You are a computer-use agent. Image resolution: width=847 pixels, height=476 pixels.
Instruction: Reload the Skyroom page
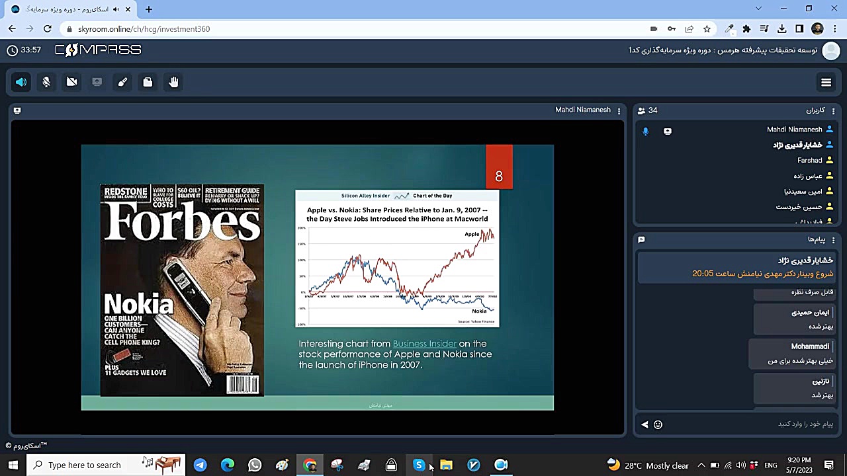(48, 29)
